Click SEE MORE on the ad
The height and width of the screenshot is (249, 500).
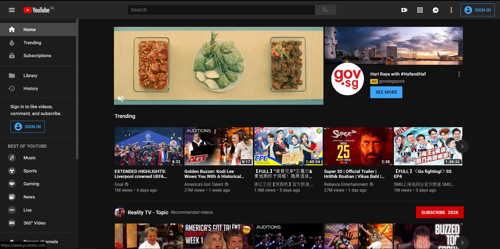pos(386,92)
